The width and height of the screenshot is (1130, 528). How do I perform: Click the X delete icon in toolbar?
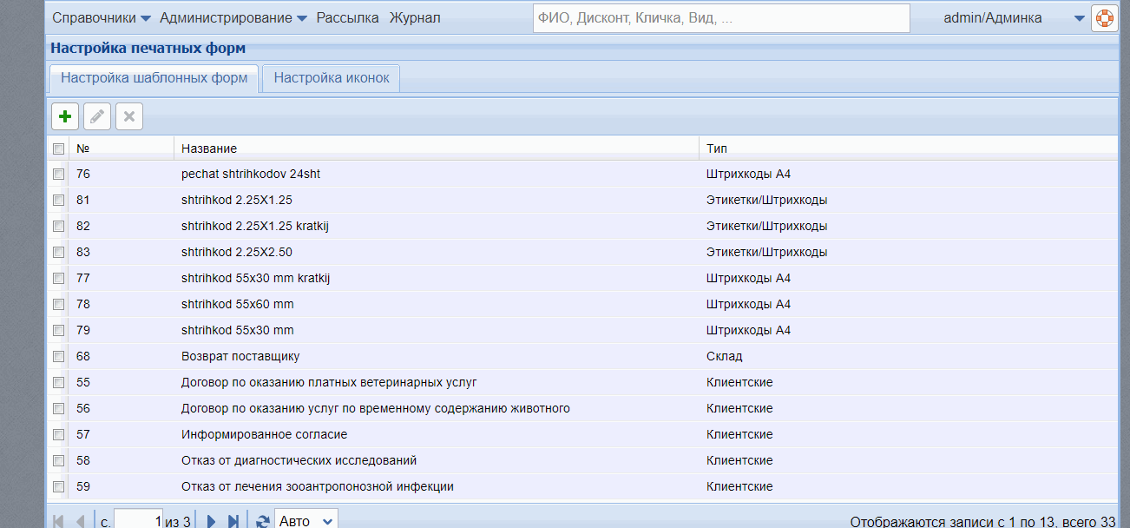point(129,116)
